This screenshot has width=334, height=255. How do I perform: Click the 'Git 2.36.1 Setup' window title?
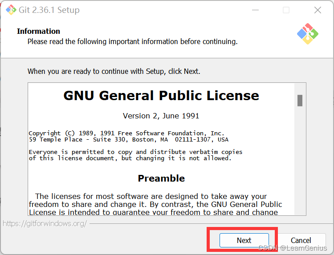click(49, 10)
